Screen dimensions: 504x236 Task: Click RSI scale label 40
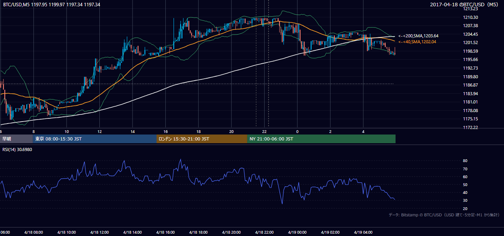[465, 193]
